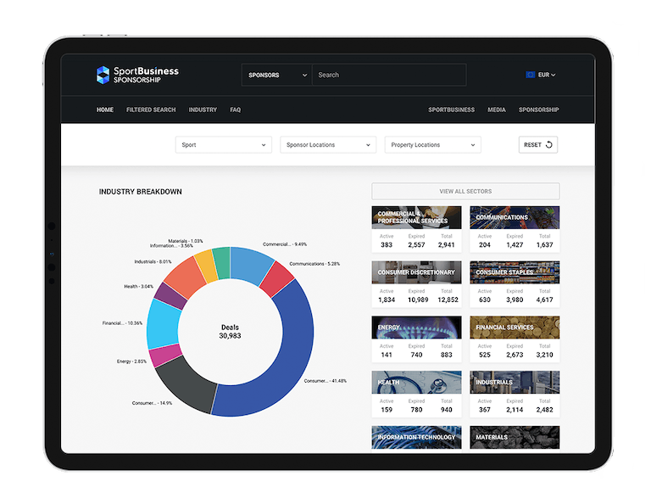Open the Information Technology sector card
This screenshot has width=651, height=504.
click(416, 437)
